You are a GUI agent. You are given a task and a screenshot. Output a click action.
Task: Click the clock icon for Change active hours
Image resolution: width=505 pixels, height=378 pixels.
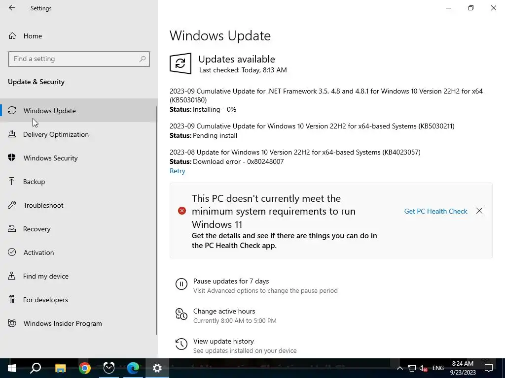click(181, 314)
